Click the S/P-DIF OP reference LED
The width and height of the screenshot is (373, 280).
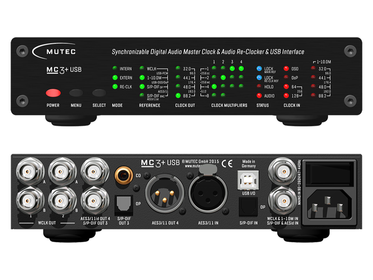pos(142,86)
